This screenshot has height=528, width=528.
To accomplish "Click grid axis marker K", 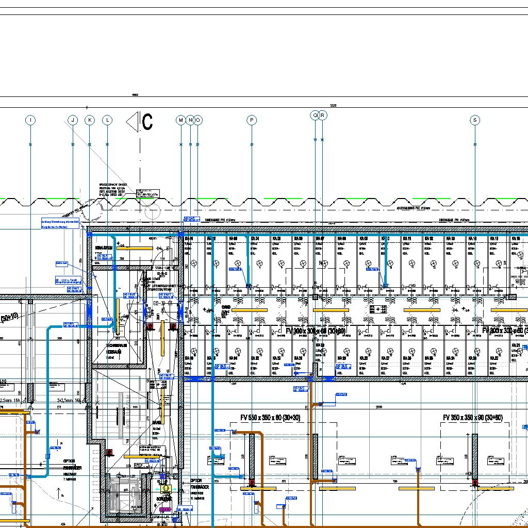I will click(x=90, y=120).
